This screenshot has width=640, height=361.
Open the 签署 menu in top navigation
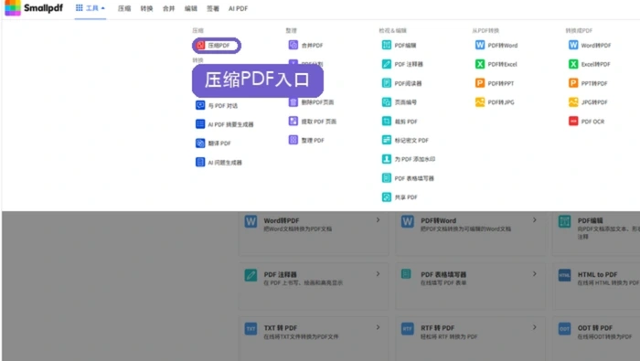pos(213,8)
